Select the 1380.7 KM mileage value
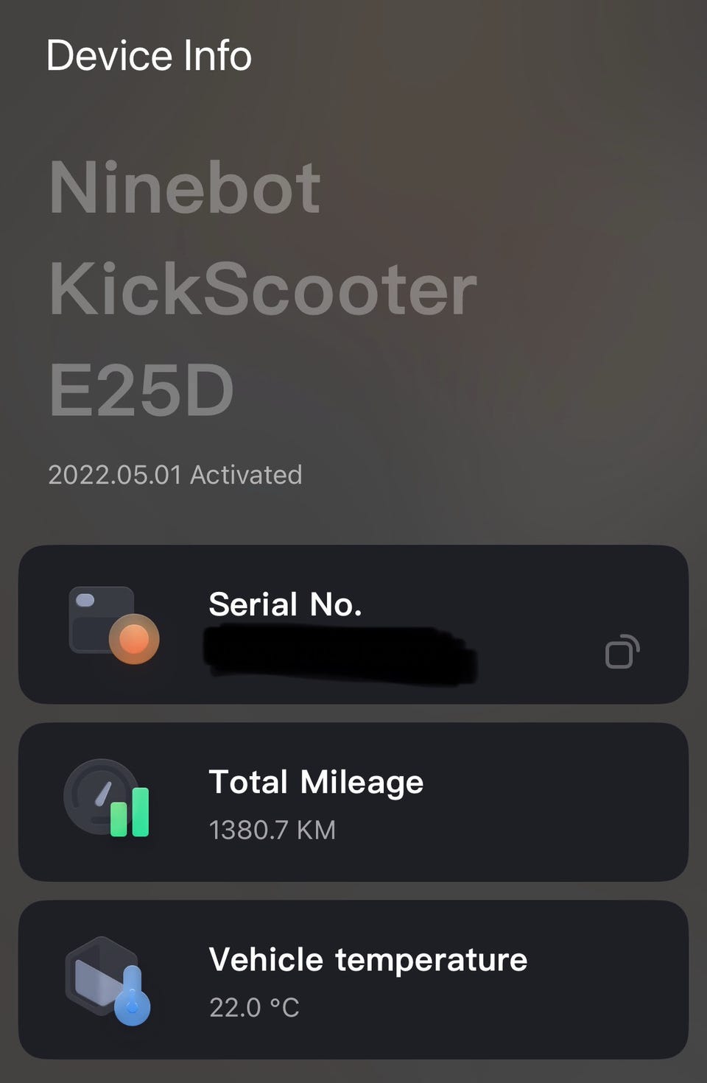 tap(272, 830)
